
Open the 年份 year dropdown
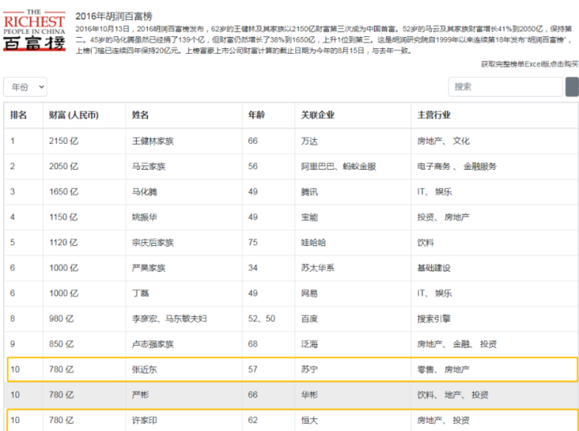[x=26, y=87]
